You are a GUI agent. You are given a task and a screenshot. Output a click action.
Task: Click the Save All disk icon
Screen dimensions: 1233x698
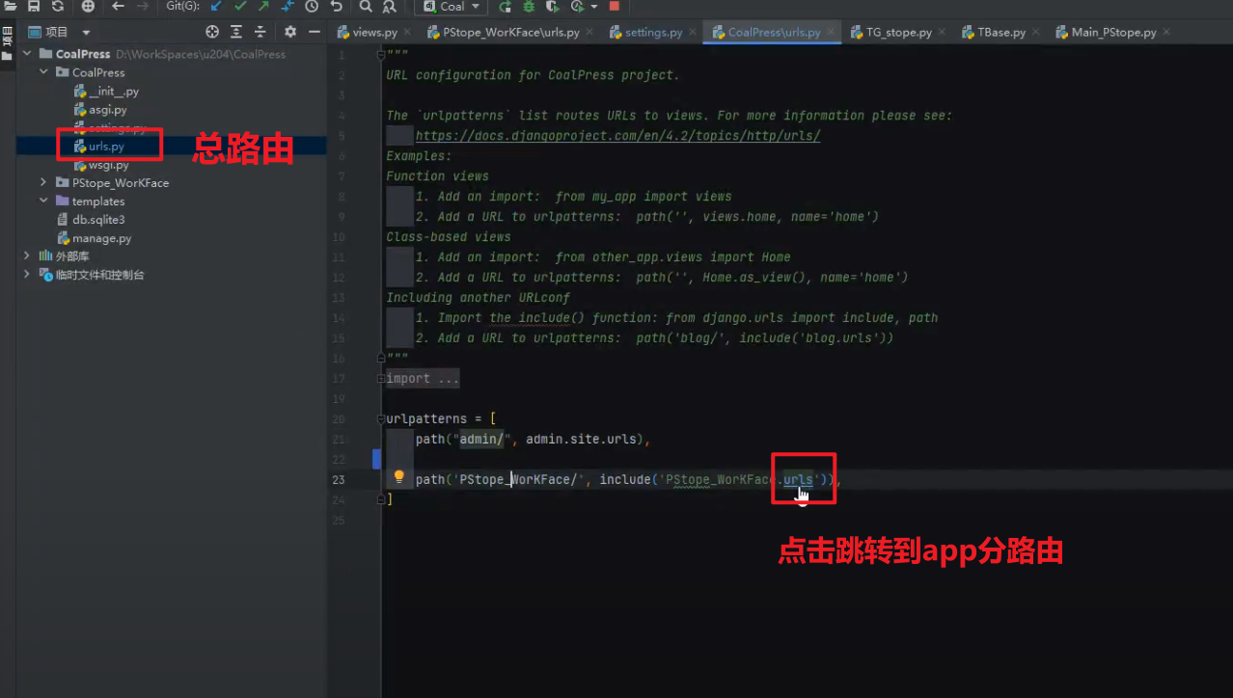click(33, 6)
